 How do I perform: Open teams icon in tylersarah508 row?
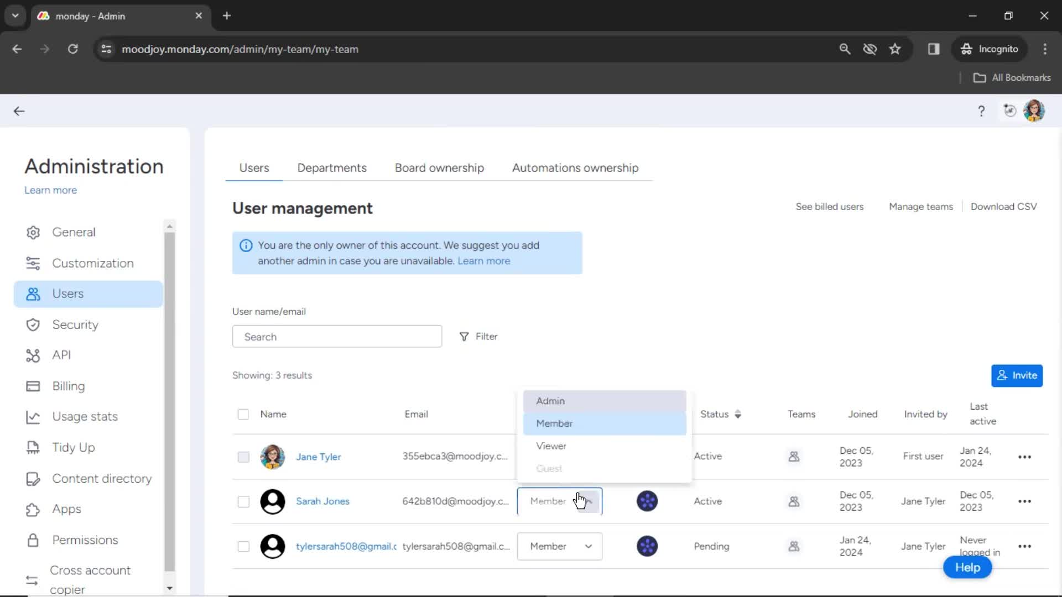tap(794, 546)
